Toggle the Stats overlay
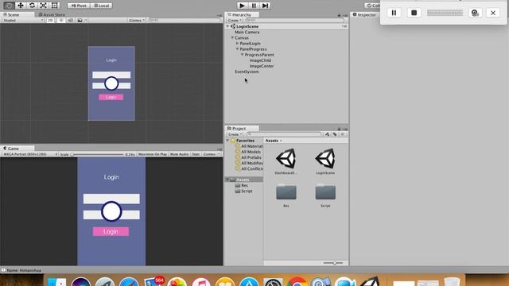 (x=196, y=154)
